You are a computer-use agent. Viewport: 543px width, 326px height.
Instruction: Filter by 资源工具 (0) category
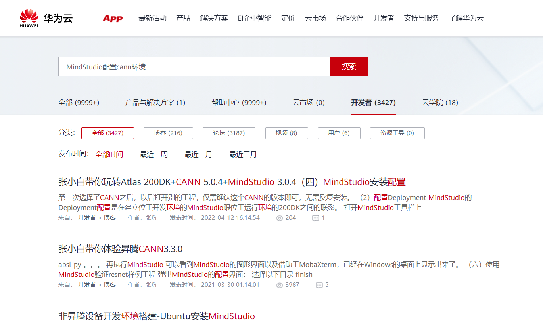click(x=397, y=133)
